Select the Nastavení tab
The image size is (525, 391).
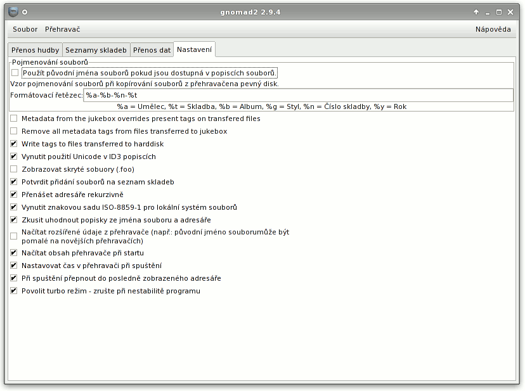(x=194, y=49)
